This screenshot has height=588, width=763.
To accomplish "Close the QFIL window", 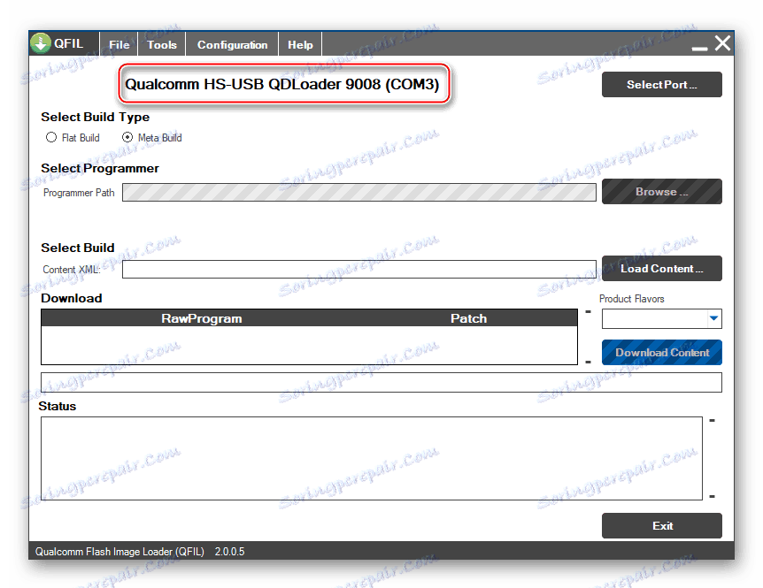I will click(x=722, y=42).
